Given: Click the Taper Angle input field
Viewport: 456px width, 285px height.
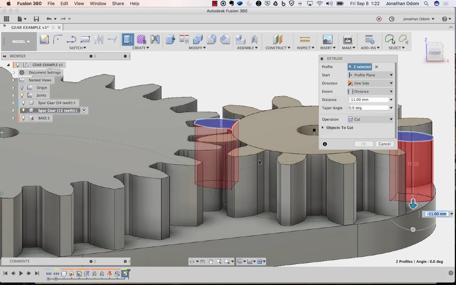Looking at the screenshot, I should pos(368,108).
